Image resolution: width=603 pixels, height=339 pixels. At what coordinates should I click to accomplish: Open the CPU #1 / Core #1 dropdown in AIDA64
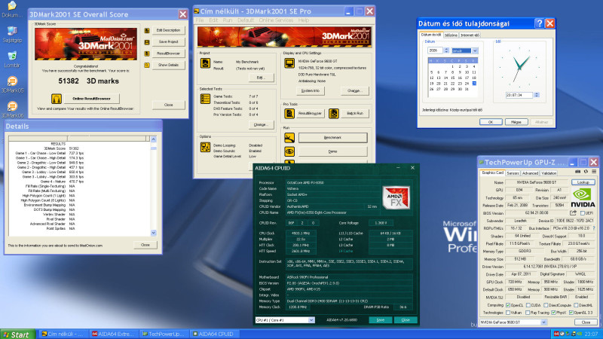pyautogui.click(x=311, y=320)
